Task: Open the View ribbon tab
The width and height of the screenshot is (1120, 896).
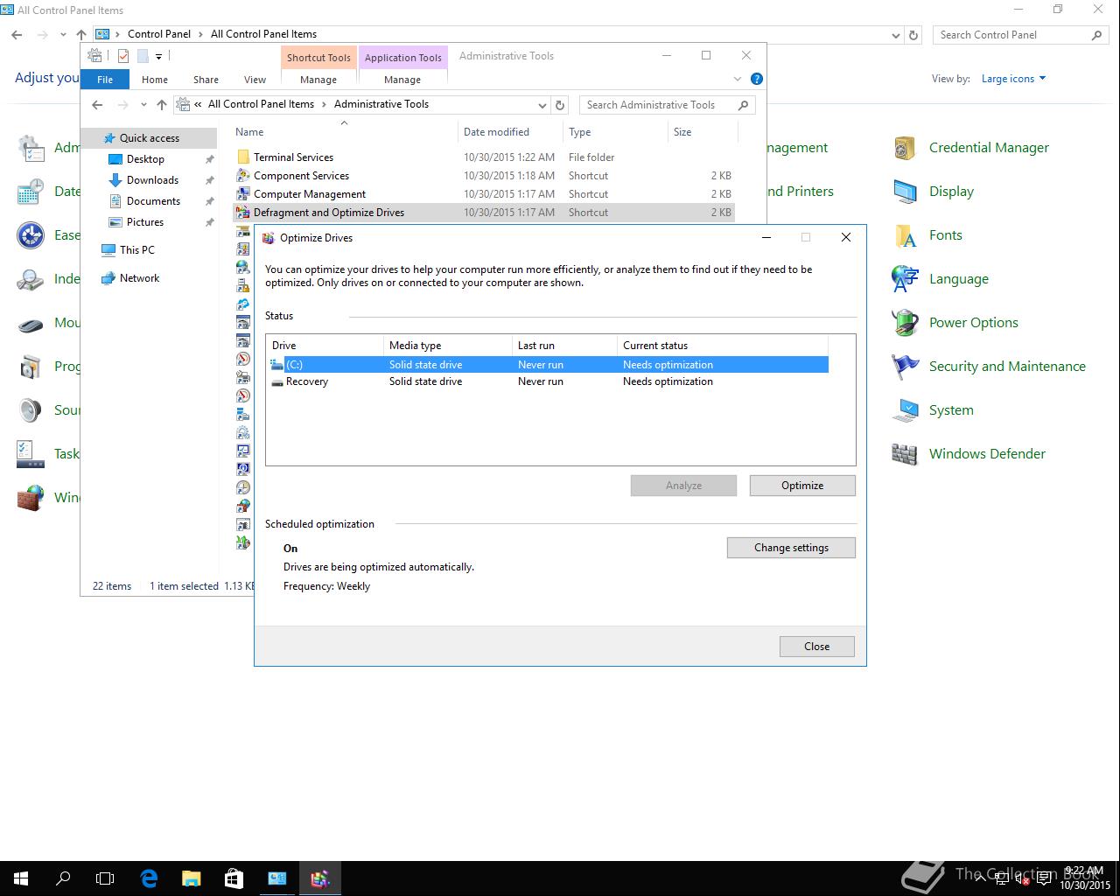Action: click(x=255, y=80)
